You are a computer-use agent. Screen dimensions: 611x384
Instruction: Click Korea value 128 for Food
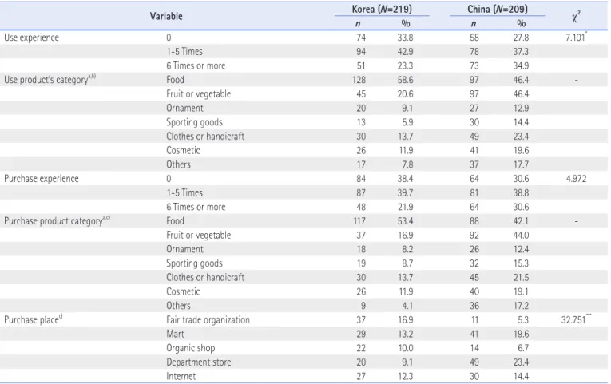[359, 80]
